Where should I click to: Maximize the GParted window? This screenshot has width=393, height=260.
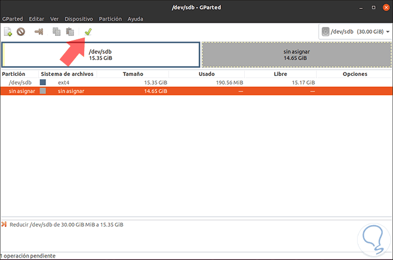click(x=373, y=7)
